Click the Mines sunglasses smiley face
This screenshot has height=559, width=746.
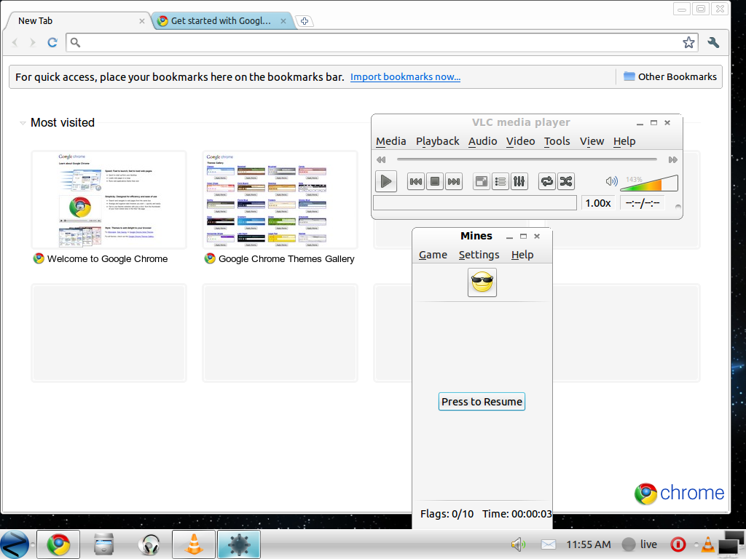click(x=482, y=282)
